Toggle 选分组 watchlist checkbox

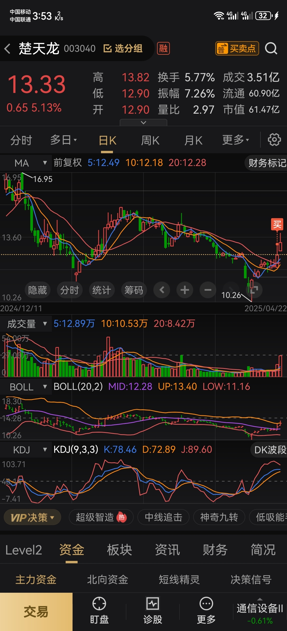(x=123, y=49)
